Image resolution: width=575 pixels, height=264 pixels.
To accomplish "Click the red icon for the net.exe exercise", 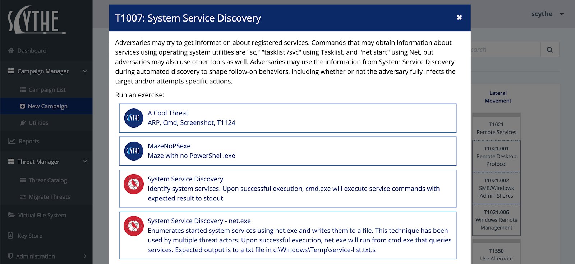I will coord(134,226).
